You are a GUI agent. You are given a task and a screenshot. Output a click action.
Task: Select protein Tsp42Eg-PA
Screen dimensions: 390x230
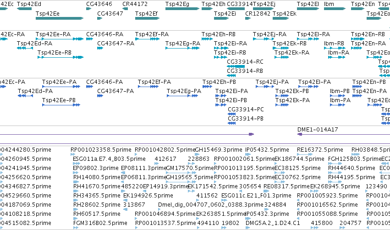[x=184, y=91]
